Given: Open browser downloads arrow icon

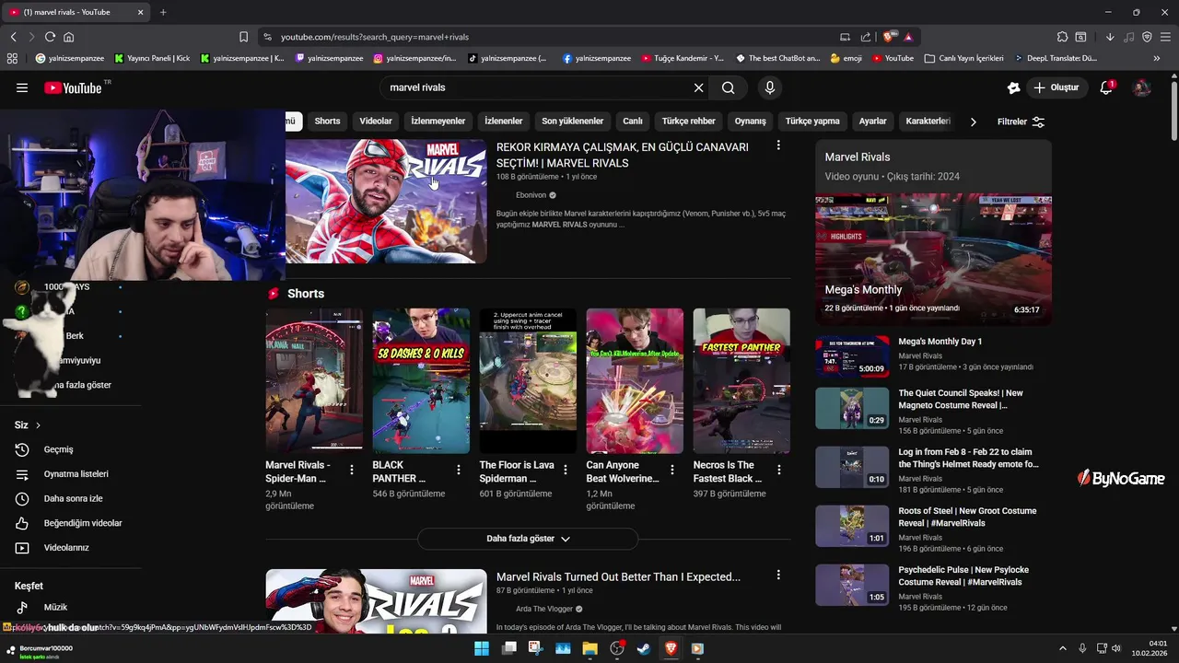Looking at the screenshot, I should (x=1110, y=37).
